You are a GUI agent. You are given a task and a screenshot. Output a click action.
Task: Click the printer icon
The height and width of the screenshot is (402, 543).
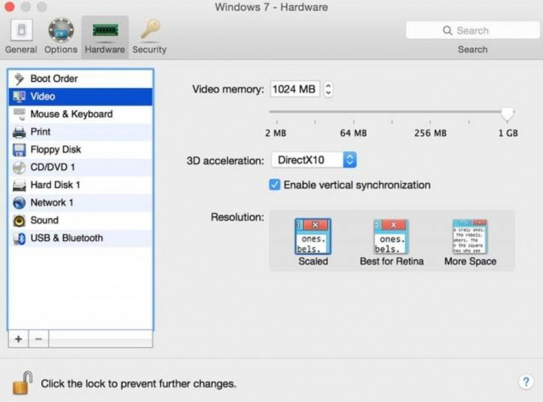(x=19, y=132)
